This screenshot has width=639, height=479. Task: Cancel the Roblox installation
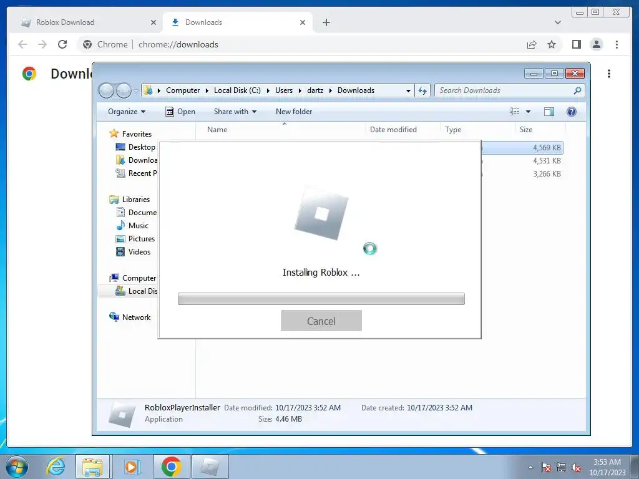coord(321,321)
